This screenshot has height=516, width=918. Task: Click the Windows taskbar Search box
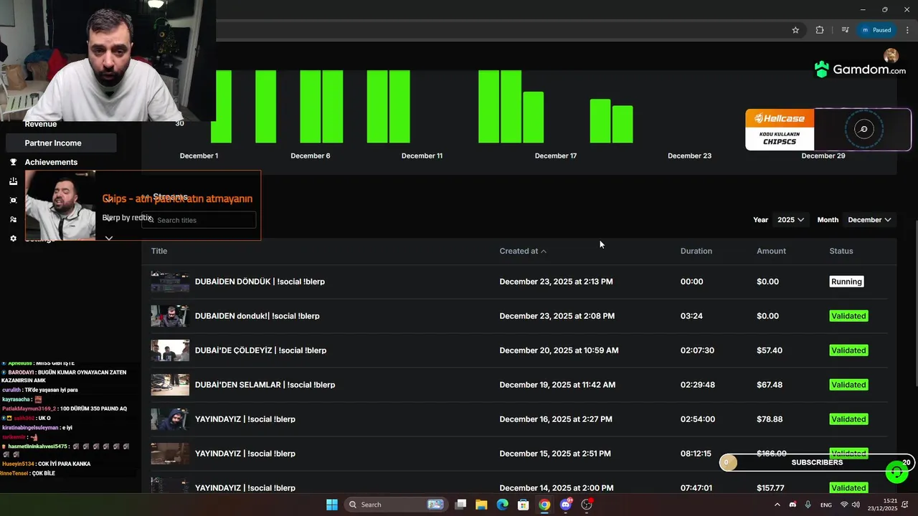click(395, 505)
